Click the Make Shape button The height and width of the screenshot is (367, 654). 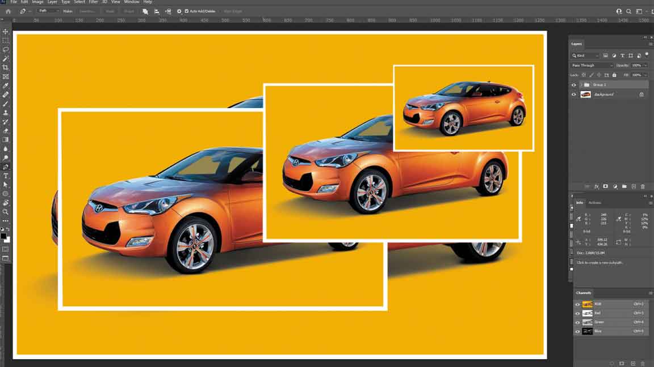(x=129, y=11)
